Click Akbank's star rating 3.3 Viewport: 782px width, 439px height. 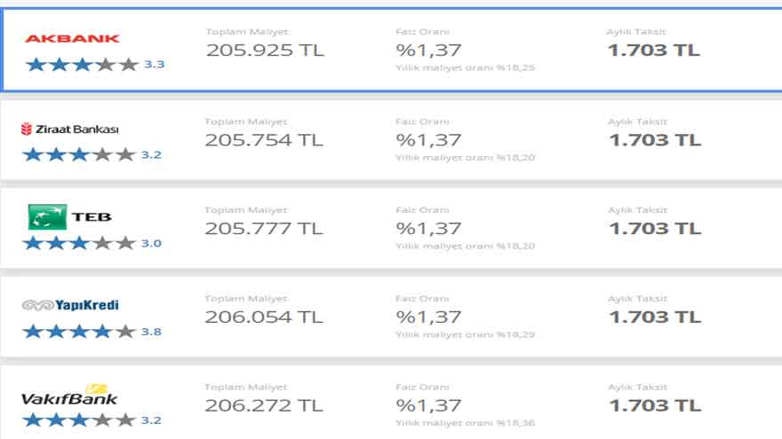[x=95, y=64]
